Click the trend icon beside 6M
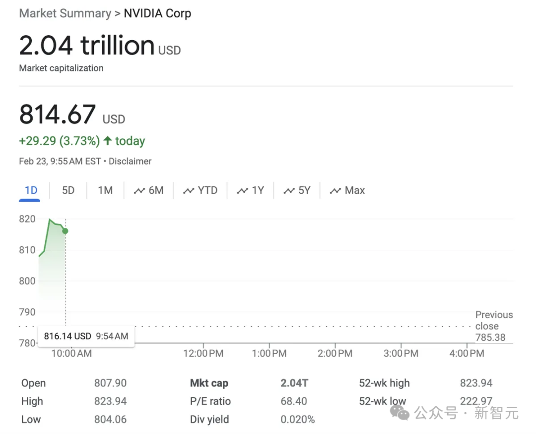 click(139, 191)
